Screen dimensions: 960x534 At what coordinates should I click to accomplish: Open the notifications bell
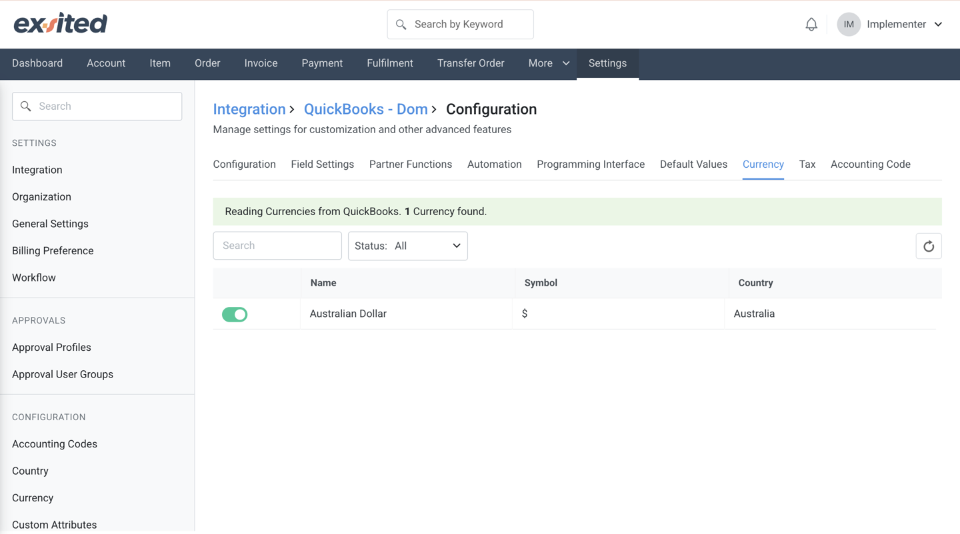click(811, 25)
